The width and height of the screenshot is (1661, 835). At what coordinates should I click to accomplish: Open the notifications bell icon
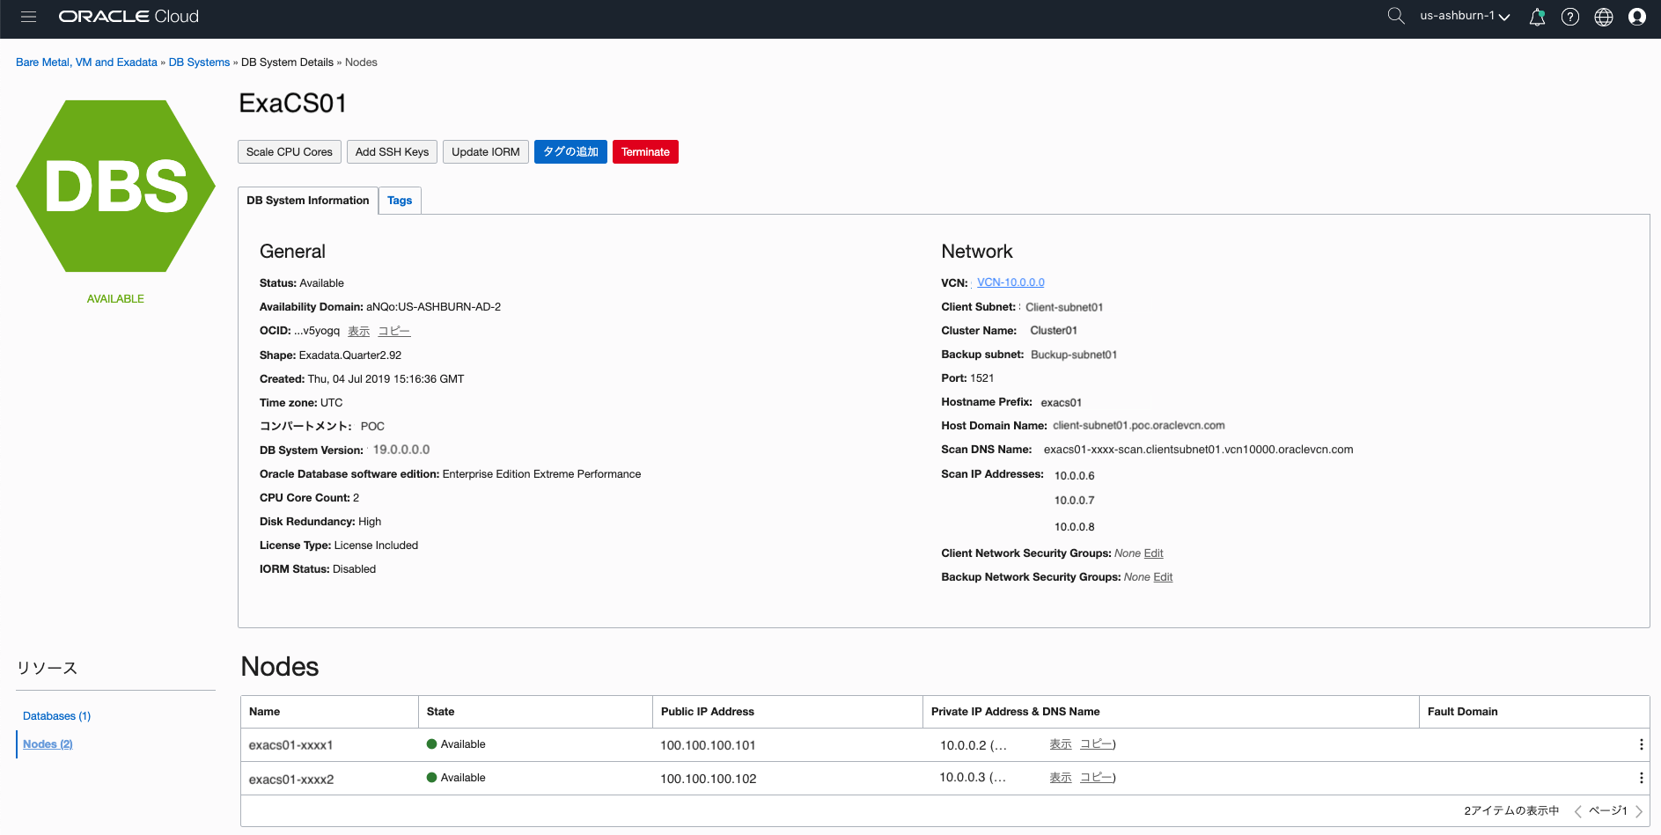(1537, 17)
